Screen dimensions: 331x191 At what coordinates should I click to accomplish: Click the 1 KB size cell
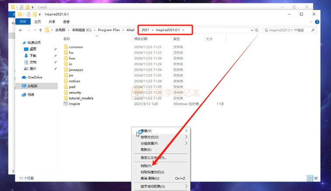click(x=220, y=104)
